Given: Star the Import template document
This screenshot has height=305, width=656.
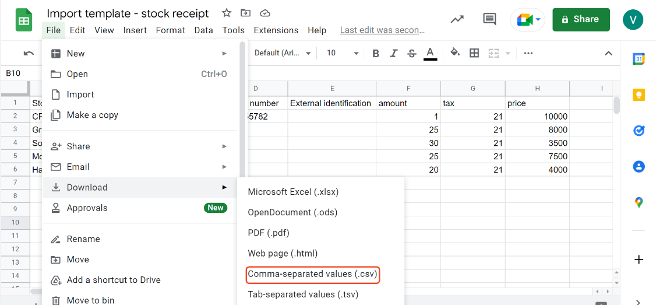Looking at the screenshot, I should 226,13.
